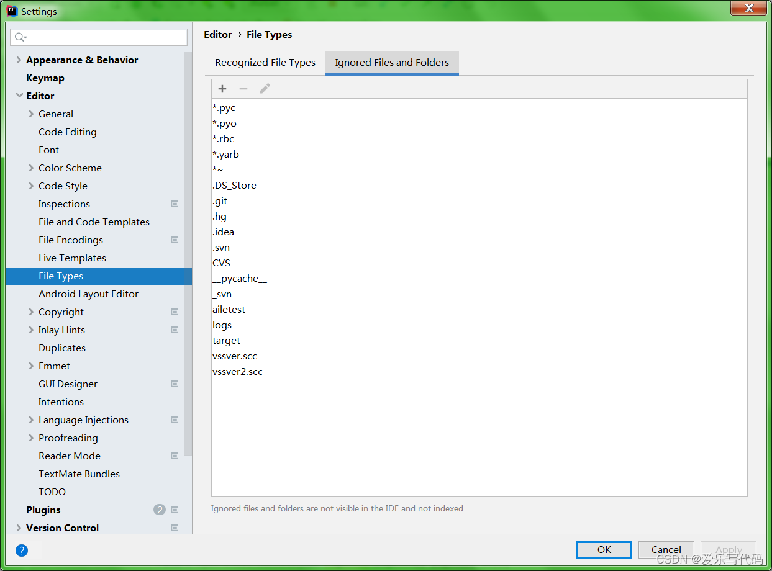Click the project-level icon beside File Encodings

point(175,240)
